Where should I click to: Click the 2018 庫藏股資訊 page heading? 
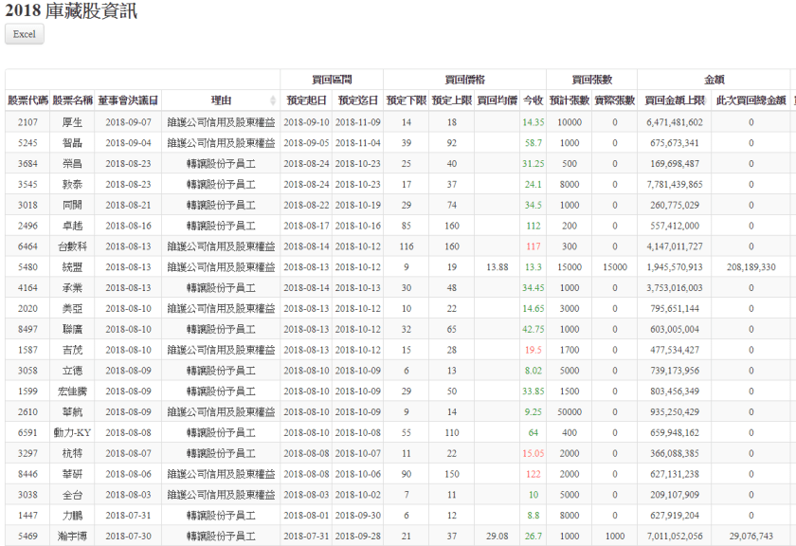tap(71, 11)
